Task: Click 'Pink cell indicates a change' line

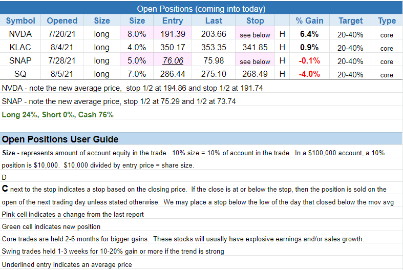Action: pyautogui.click(x=73, y=215)
